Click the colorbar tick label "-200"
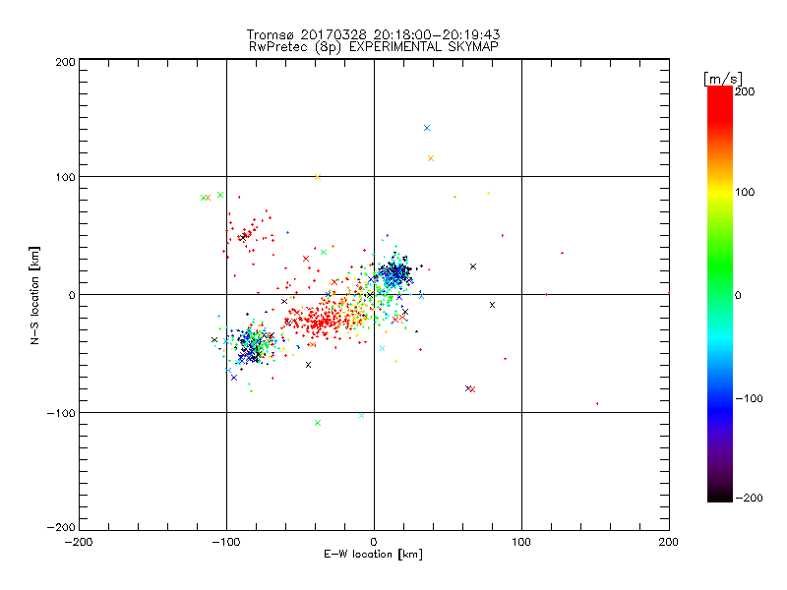787x590 pixels. coord(749,498)
